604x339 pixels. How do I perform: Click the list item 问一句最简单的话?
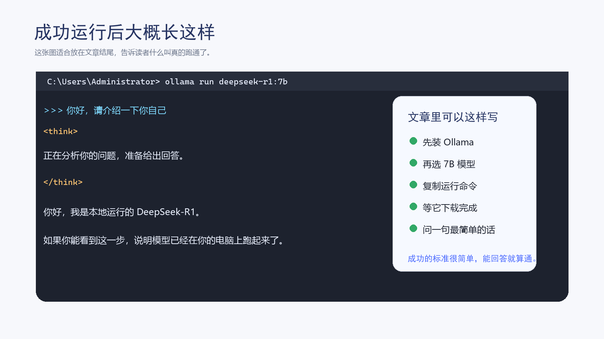[x=459, y=230]
